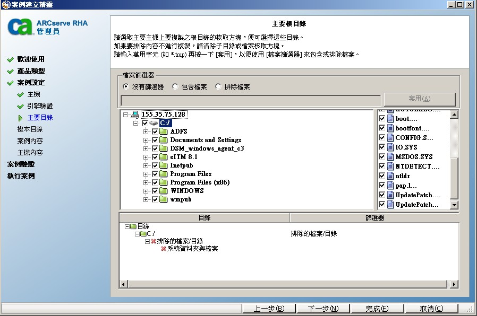Select the 主機 step in sidebar
The height and width of the screenshot is (316, 477).
(x=35, y=94)
